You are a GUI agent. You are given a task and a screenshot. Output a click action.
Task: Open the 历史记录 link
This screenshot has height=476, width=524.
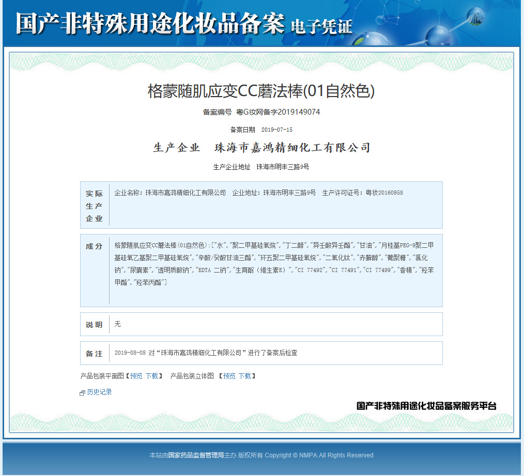pos(99,392)
